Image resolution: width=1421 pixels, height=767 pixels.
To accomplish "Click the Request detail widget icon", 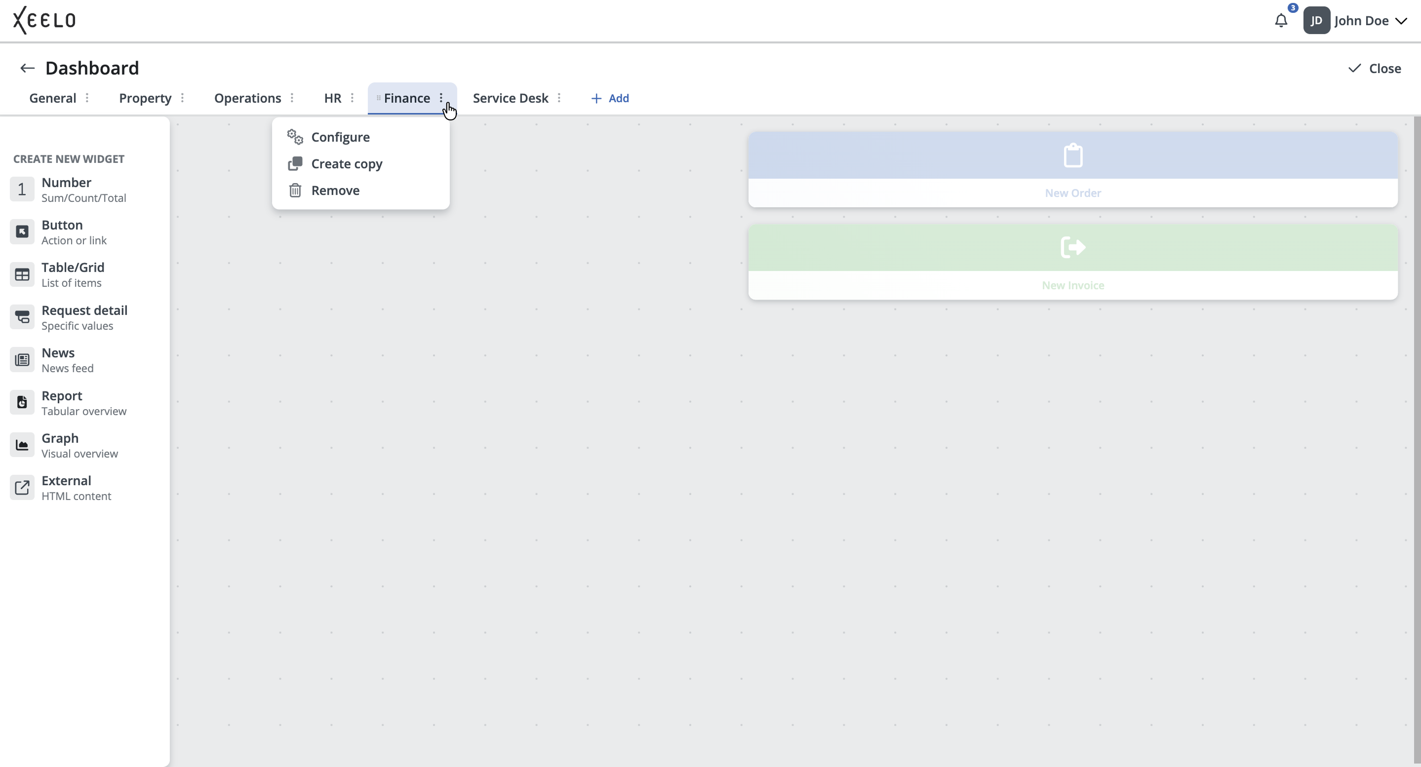I will (x=22, y=317).
